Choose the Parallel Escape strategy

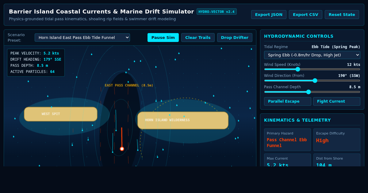coord(288,101)
